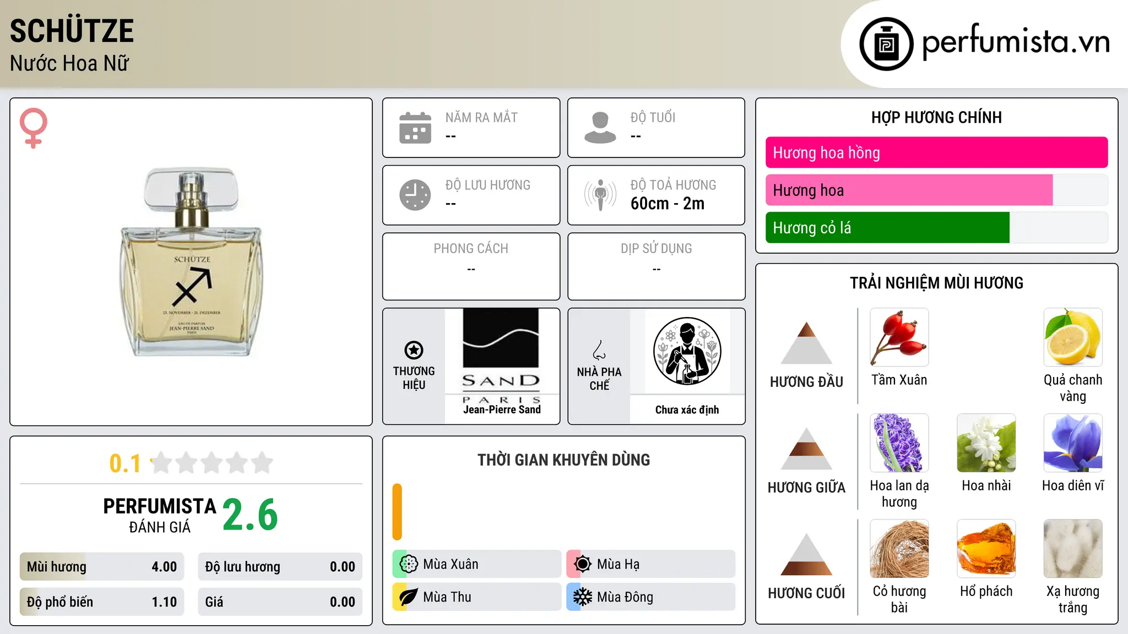
Task: Click the sillage icon beside Độ Toả Hương
Action: click(x=600, y=195)
